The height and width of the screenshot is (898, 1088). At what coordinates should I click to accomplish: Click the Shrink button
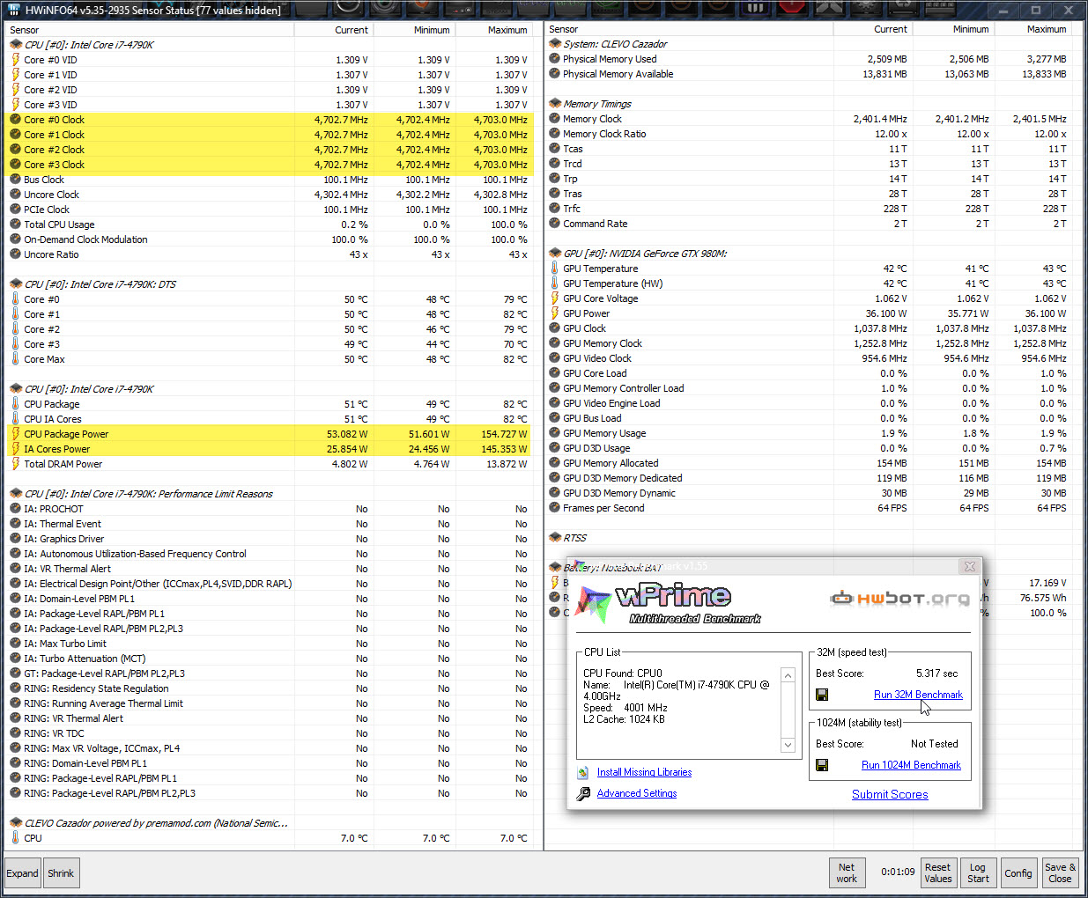point(61,873)
